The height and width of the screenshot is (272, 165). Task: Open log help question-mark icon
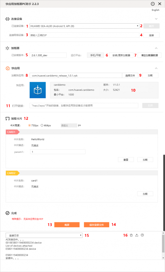tap(142, 235)
